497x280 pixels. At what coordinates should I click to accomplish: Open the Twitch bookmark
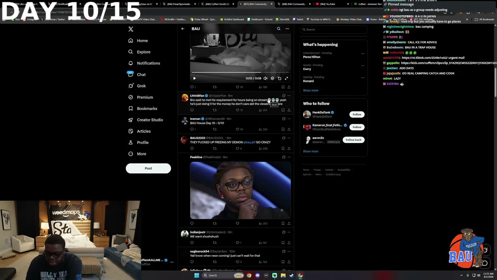298,19
